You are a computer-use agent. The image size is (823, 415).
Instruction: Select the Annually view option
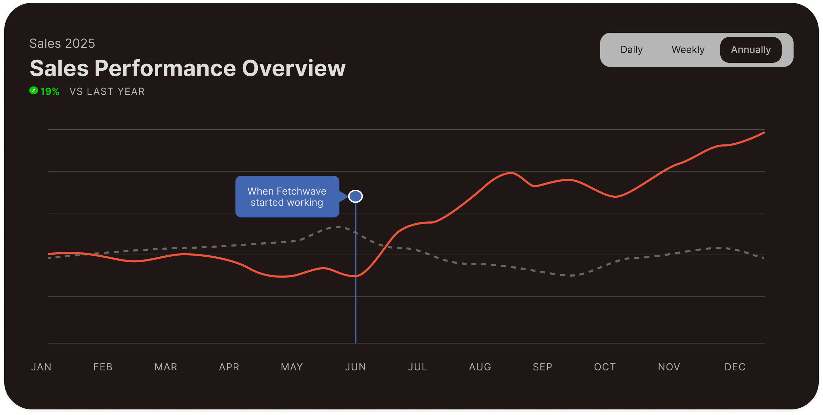pyautogui.click(x=751, y=50)
